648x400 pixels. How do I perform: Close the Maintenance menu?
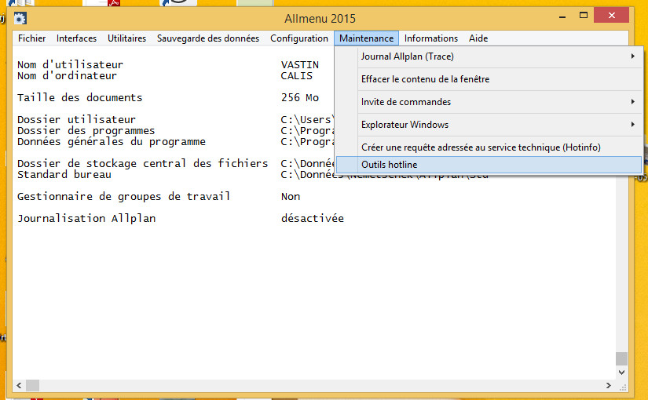(367, 38)
